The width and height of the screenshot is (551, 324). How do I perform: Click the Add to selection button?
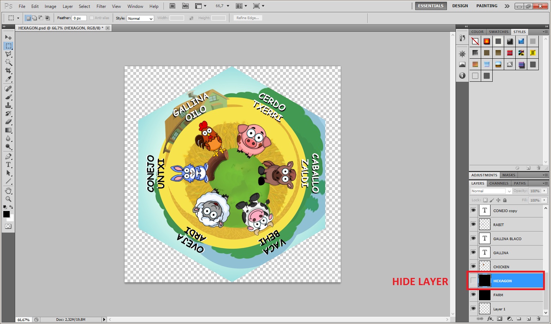[34, 18]
